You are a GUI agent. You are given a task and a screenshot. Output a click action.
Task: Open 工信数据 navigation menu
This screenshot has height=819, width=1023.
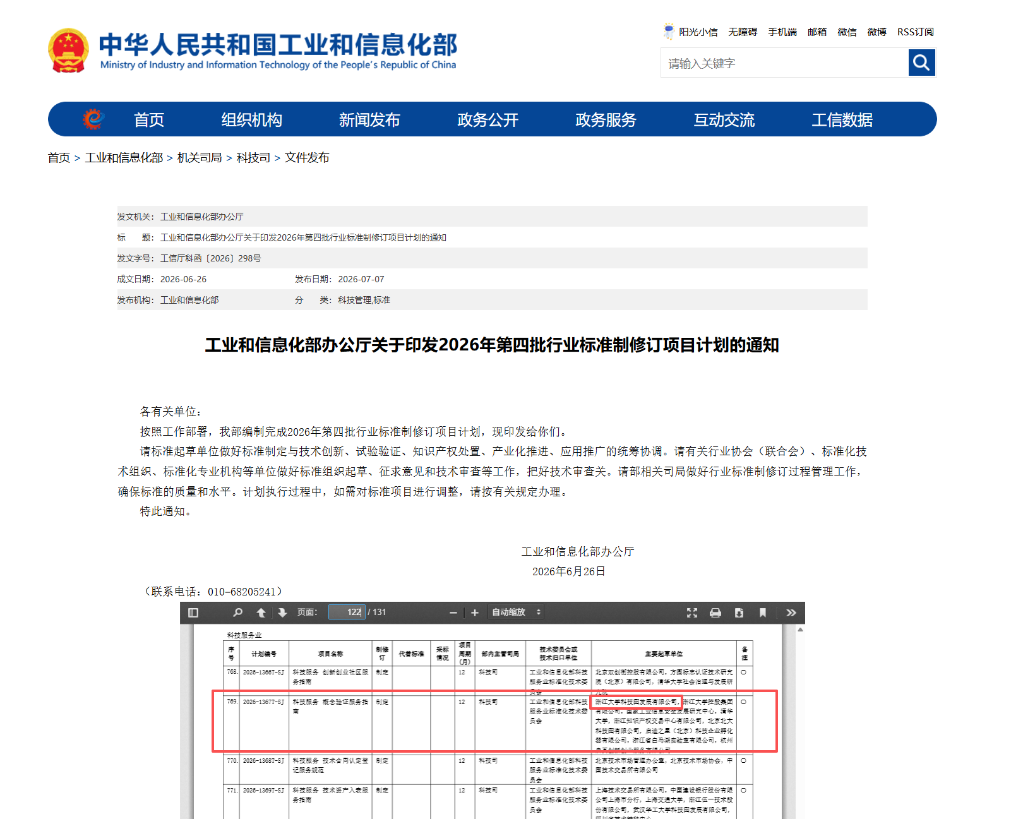(x=842, y=119)
